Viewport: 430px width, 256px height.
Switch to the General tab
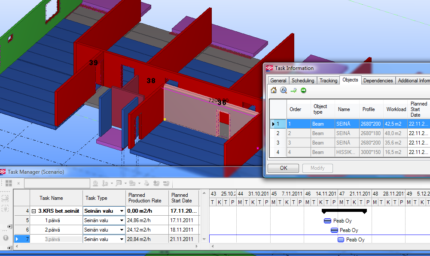[x=278, y=81]
